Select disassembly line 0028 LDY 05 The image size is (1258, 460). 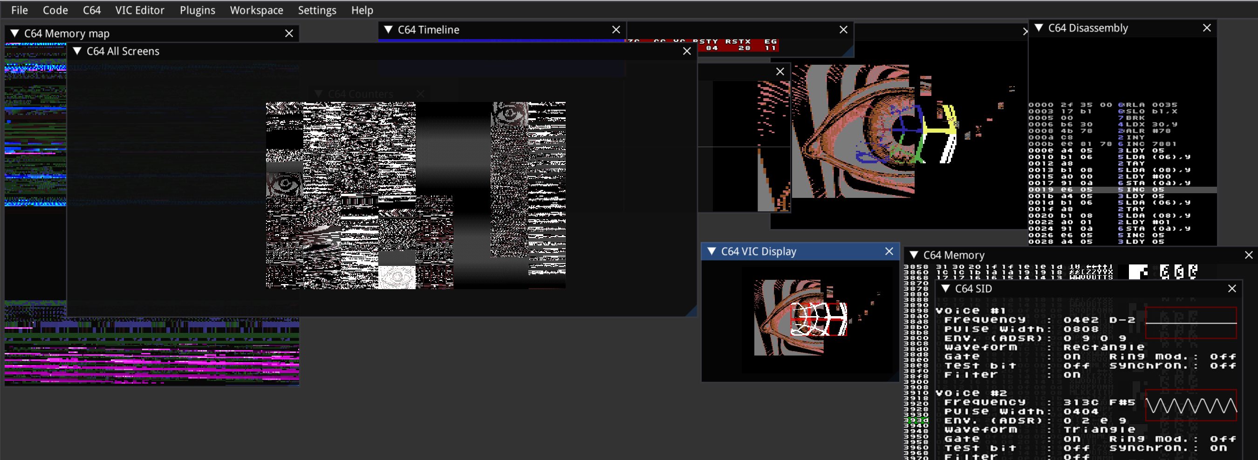[1122, 242]
